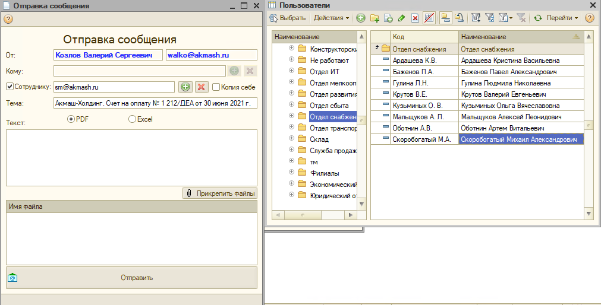Clear the employee field with the red X
This screenshot has width=601, height=305.
pos(202,87)
